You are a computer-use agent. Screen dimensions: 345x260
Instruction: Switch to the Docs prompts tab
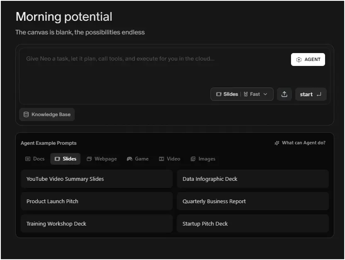click(x=34, y=158)
